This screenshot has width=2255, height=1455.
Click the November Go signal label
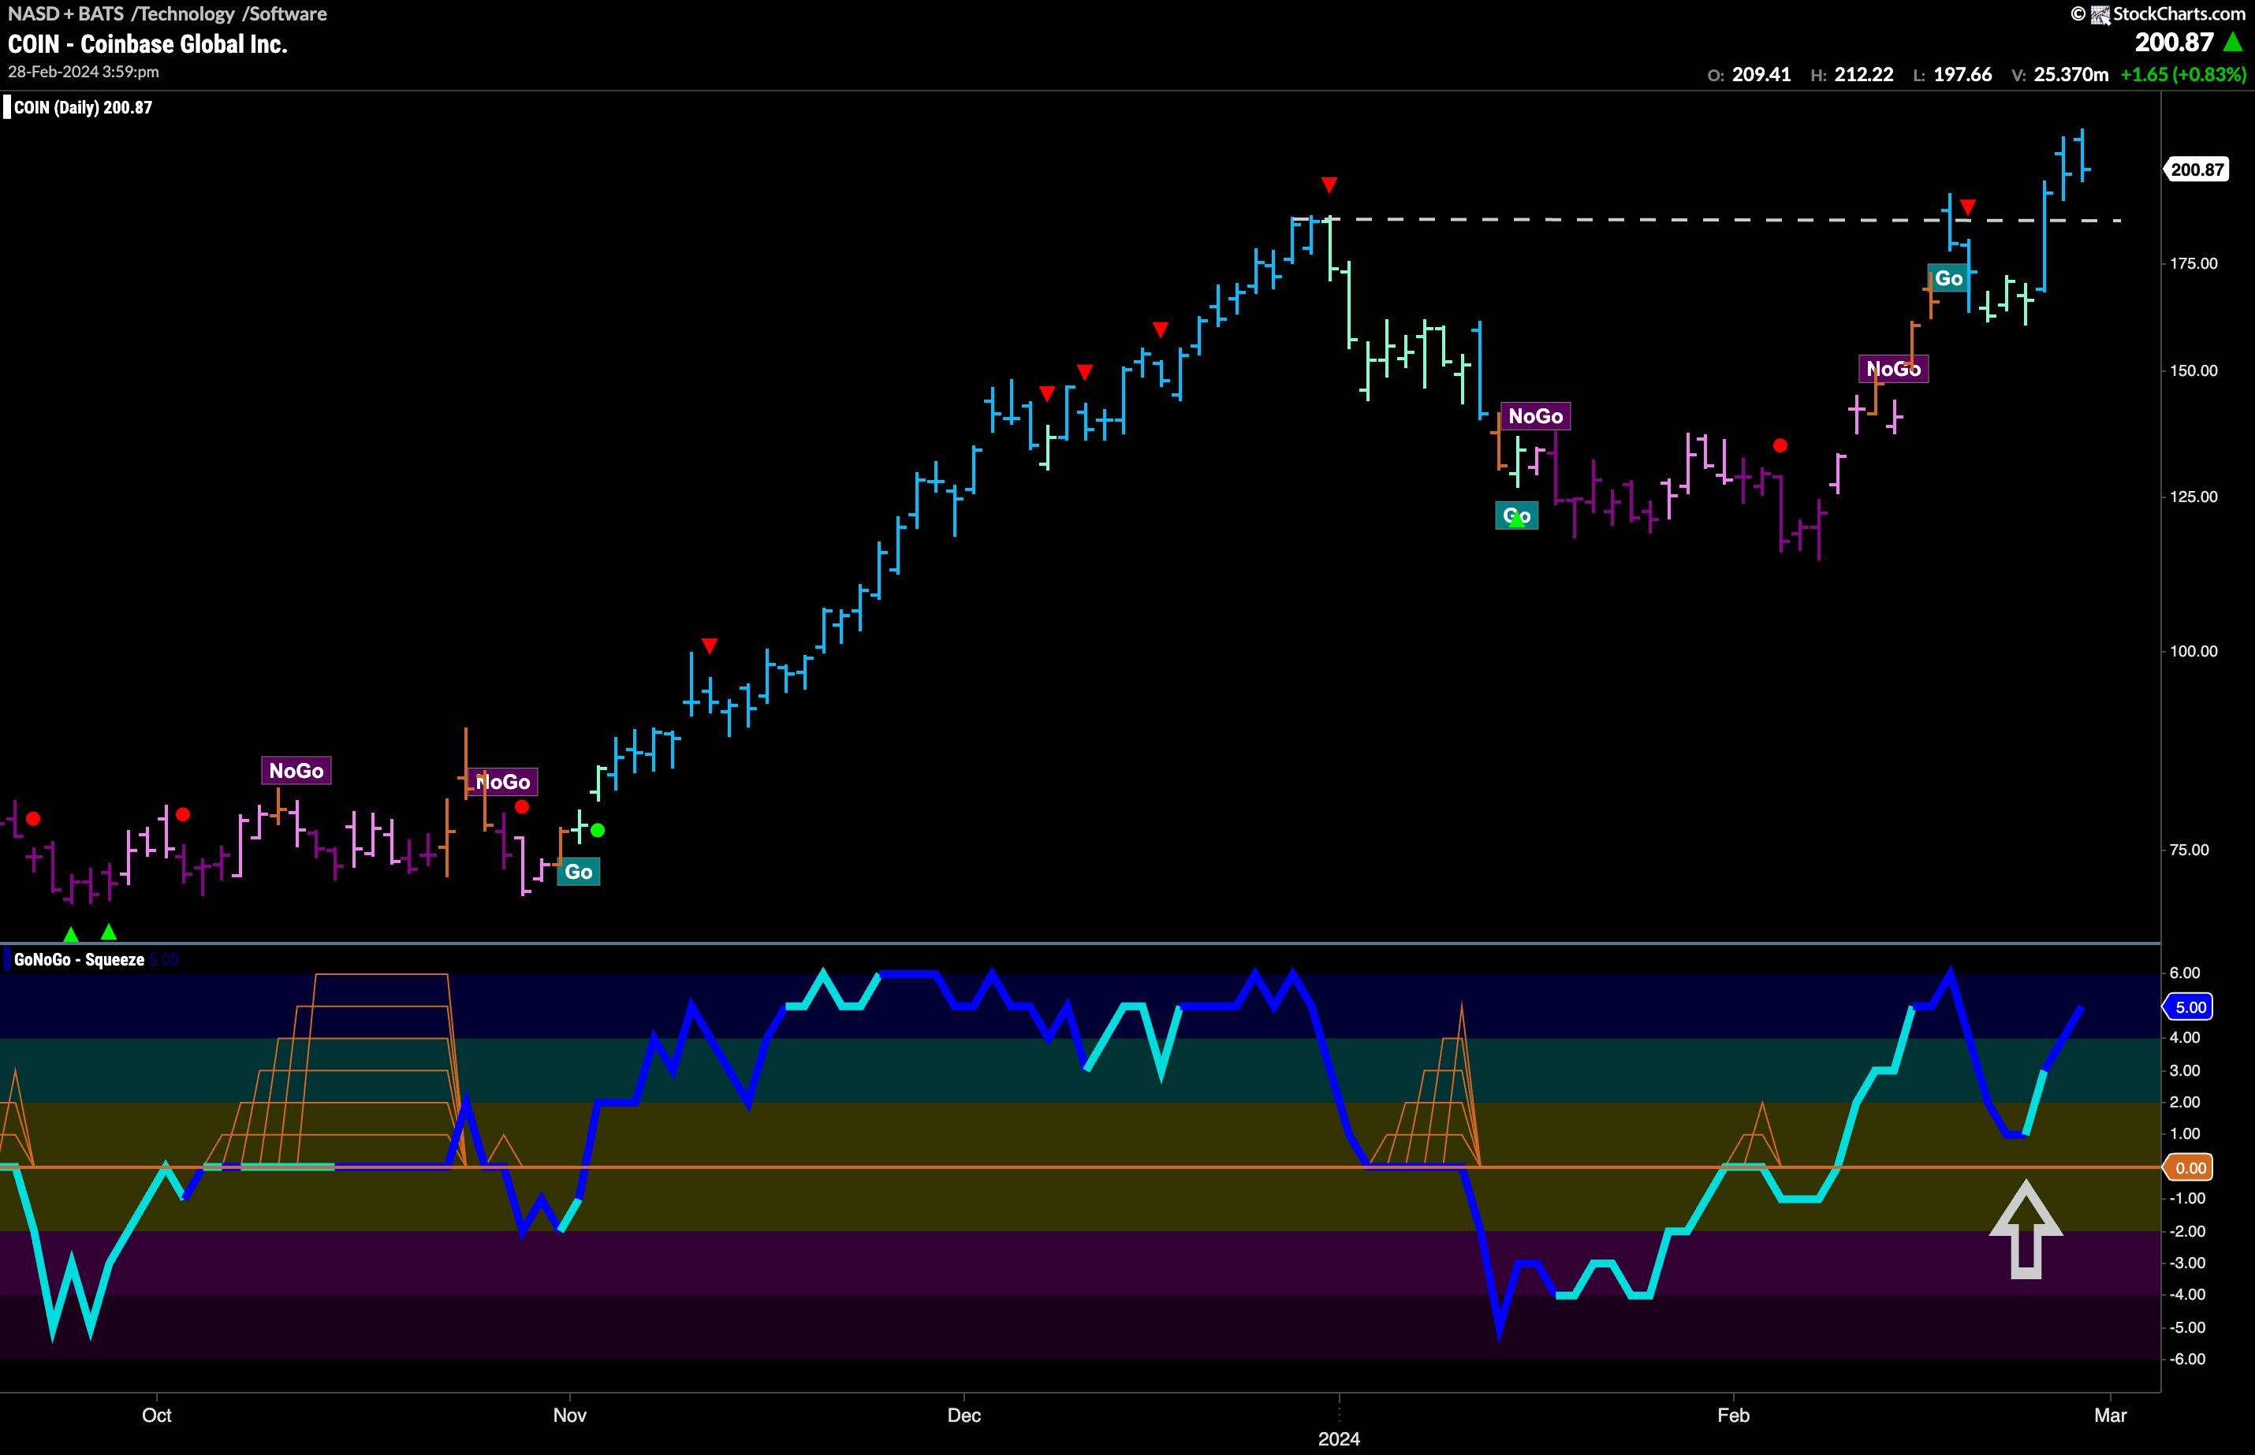pyautogui.click(x=579, y=872)
